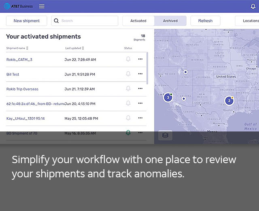Image resolution: width=259 pixels, height=211 pixels.
Task: Open more options for Rakib Trip Overseas
Action: [140, 88]
